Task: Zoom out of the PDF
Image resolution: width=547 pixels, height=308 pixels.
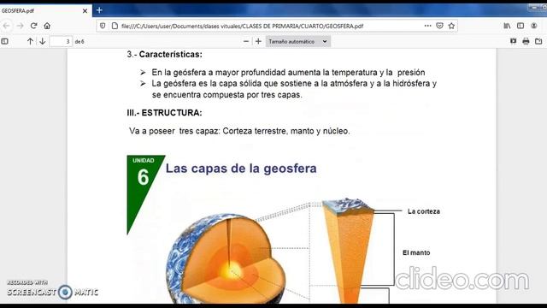Action: click(246, 42)
